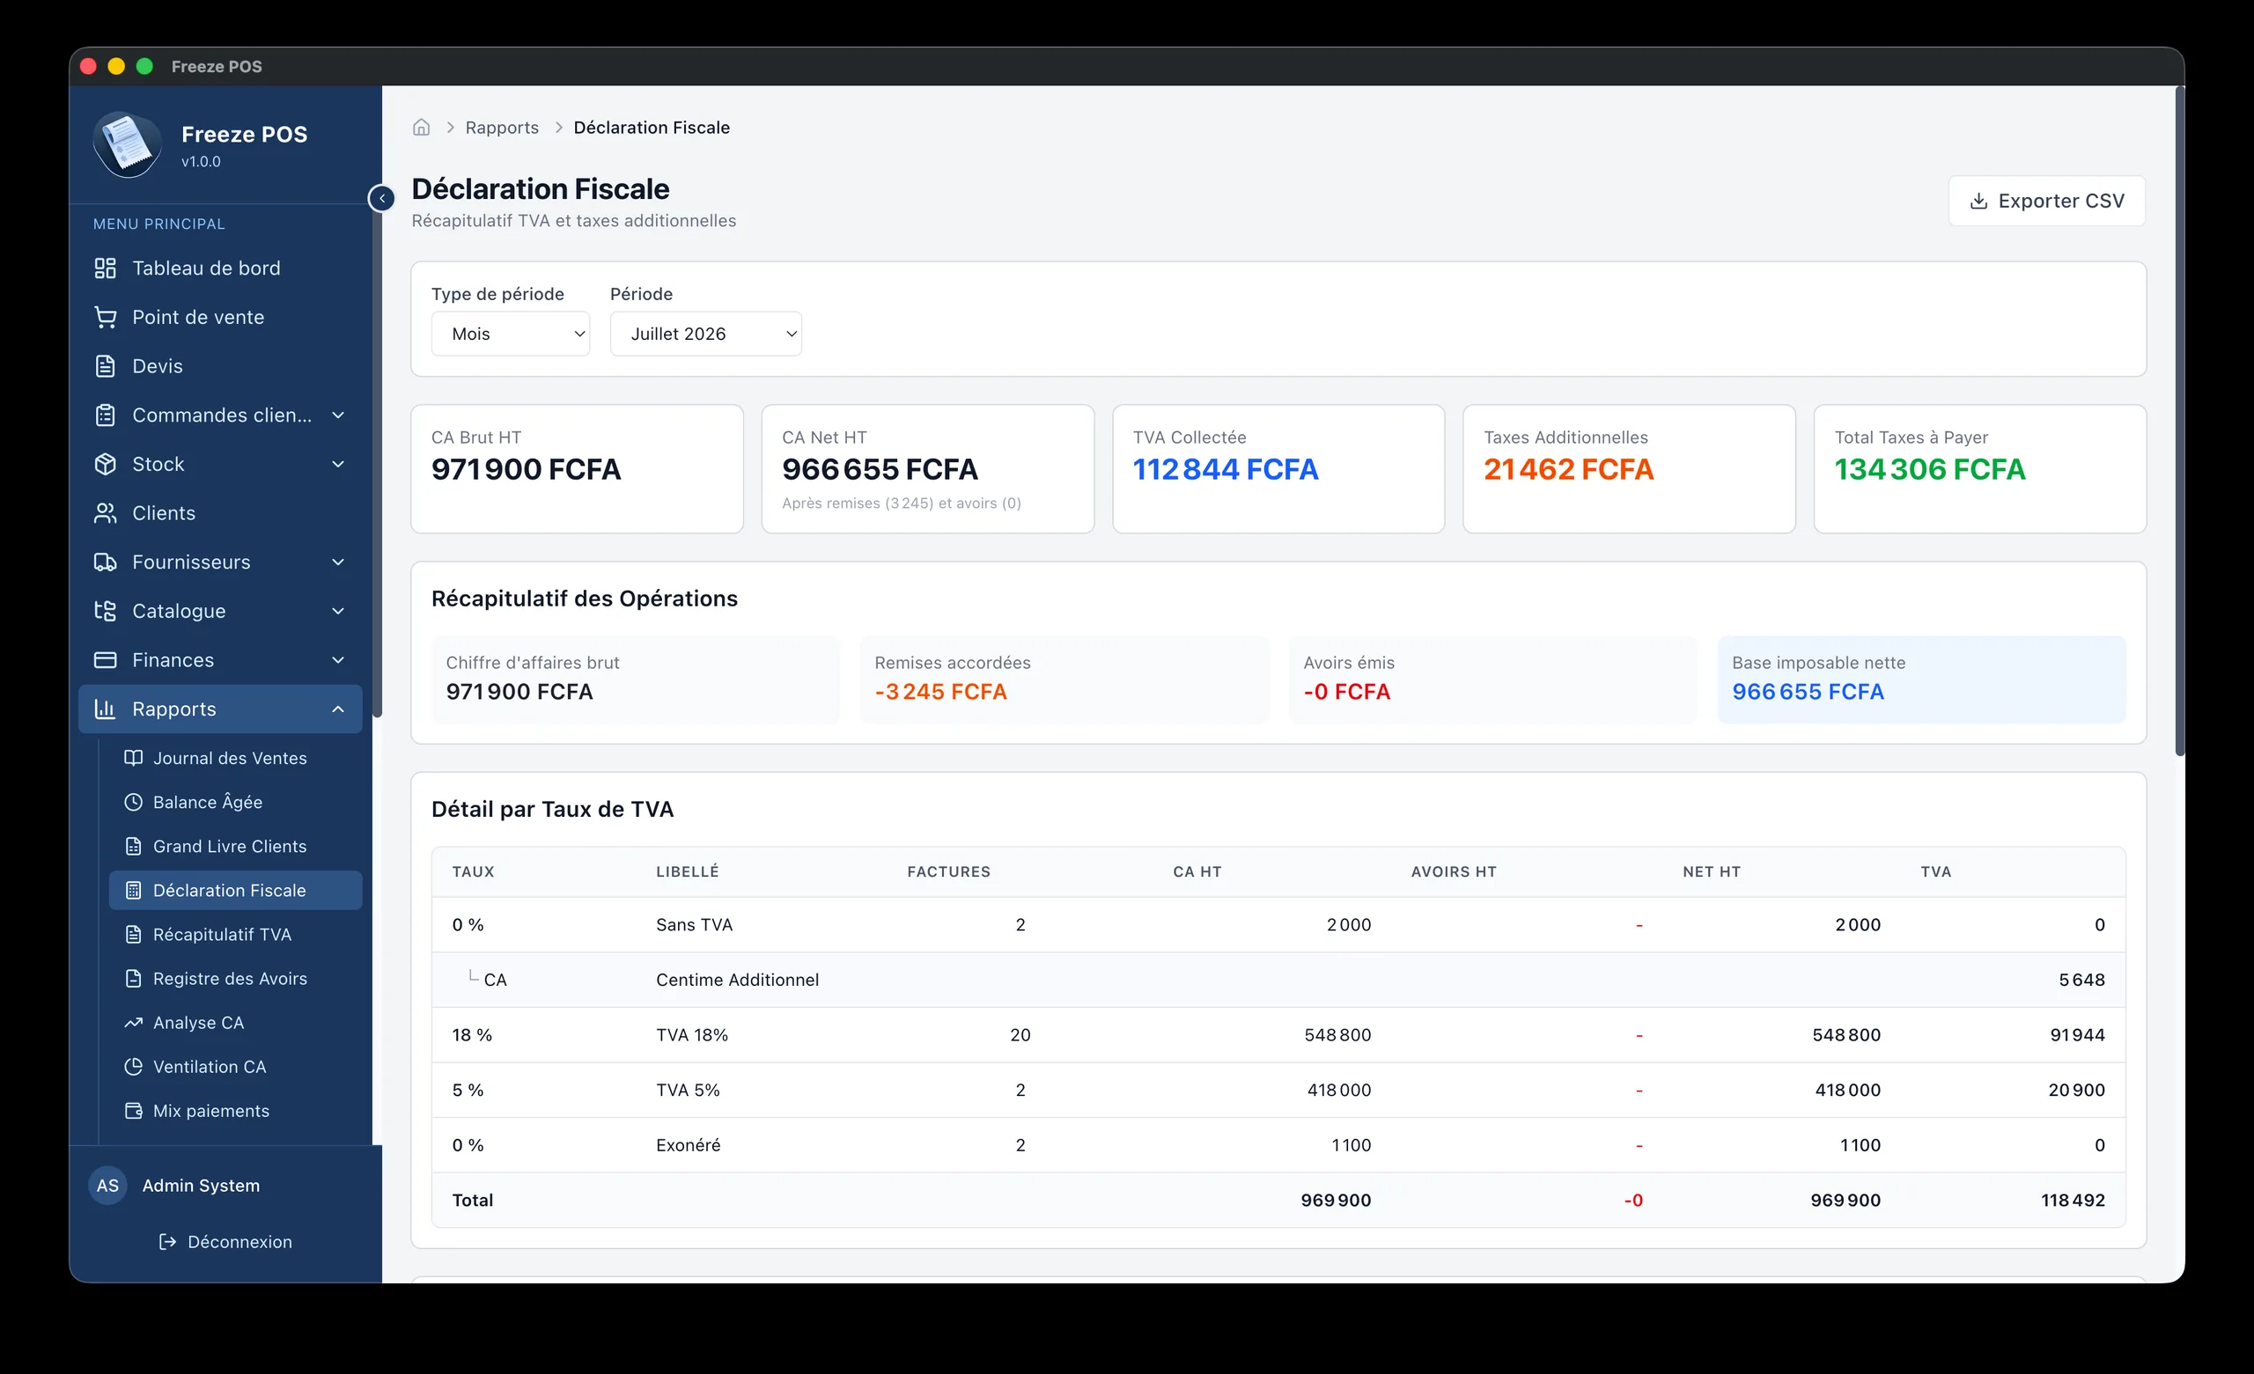Click the Point de vente cart icon

pyautogui.click(x=105, y=318)
